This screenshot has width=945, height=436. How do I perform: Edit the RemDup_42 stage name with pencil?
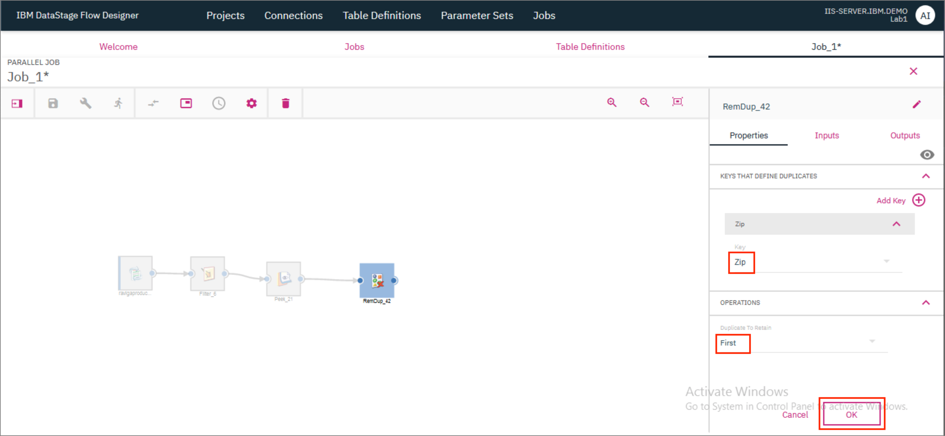coord(916,105)
